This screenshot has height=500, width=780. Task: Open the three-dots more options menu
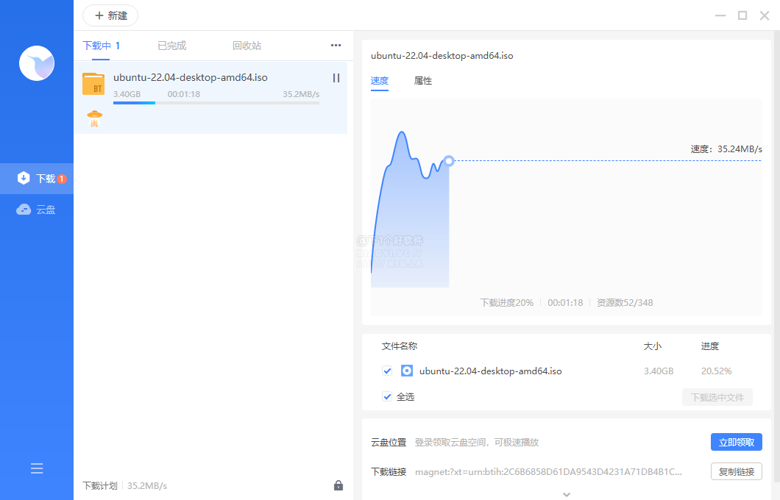(x=336, y=46)
